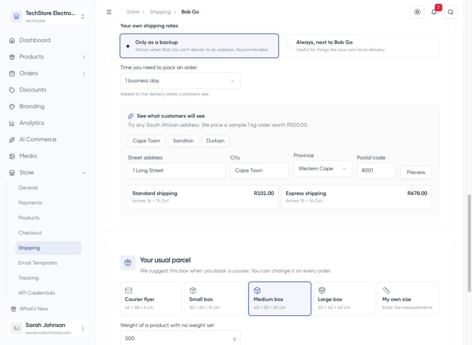Select Only as a backup option
The image size is (472, 345).
click(x=199, y=46)
